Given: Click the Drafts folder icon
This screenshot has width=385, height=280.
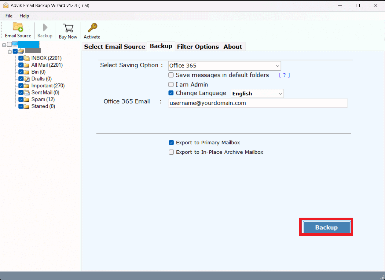Looking at the screenshot, I should 27,79.
